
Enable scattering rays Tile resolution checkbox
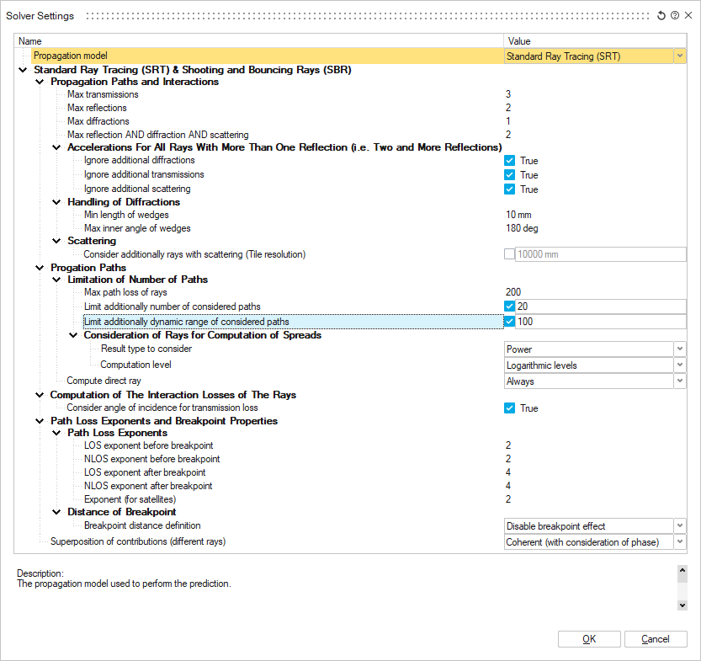(x=509, y=254)
